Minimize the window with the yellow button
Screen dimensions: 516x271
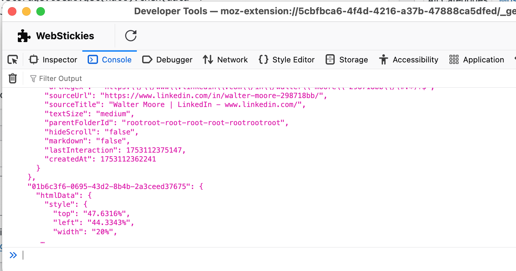pyautogui.click(x=26, y=11)
